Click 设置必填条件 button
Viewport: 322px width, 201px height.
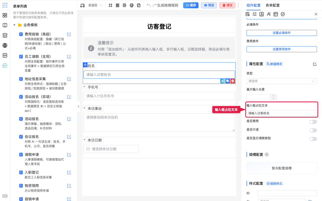[x=282, y=33]
